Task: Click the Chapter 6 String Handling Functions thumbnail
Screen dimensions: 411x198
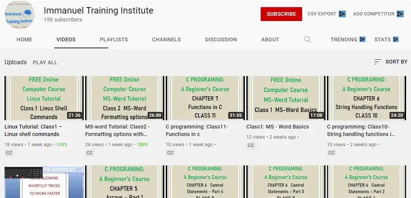Action: click(367, 98)
